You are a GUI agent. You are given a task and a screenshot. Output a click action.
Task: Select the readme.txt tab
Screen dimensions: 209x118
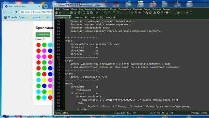pos(62,17)
